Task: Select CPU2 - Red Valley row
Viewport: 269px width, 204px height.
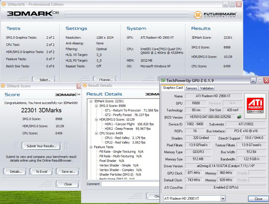Action: 125,142
